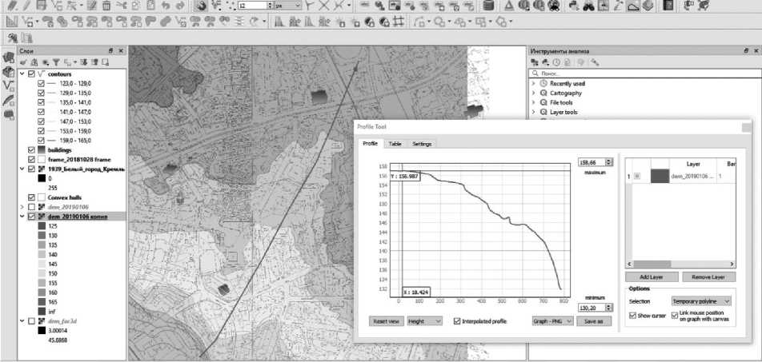Click the toolbox options wrench icon
This screenshot has width=762, height=362.
pos(595,62)
